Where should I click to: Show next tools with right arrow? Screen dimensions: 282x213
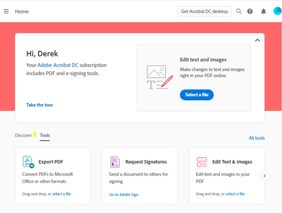click(x=264, y=176)
